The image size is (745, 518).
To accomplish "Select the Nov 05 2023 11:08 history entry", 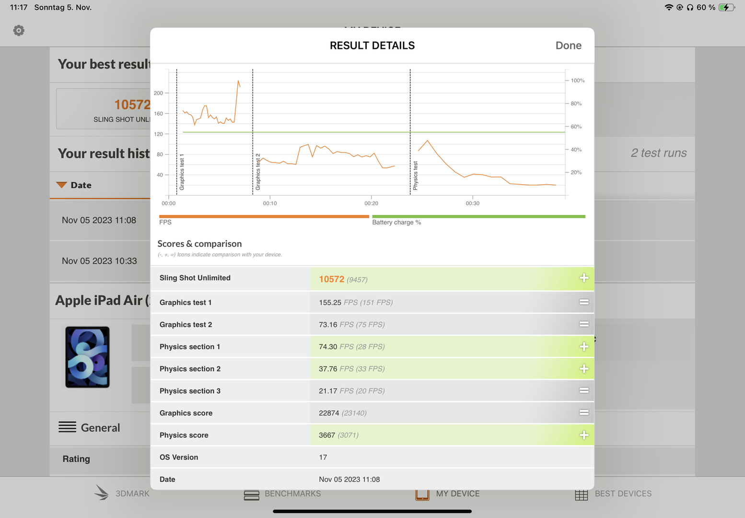I will point(99,220).
